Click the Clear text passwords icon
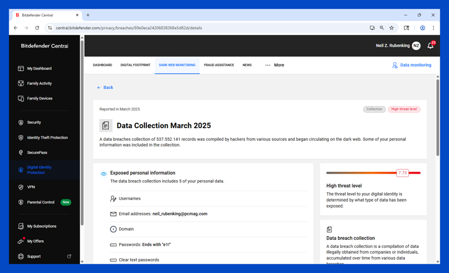The width and height of the screenshot is (449, 273). pos(113,260)
